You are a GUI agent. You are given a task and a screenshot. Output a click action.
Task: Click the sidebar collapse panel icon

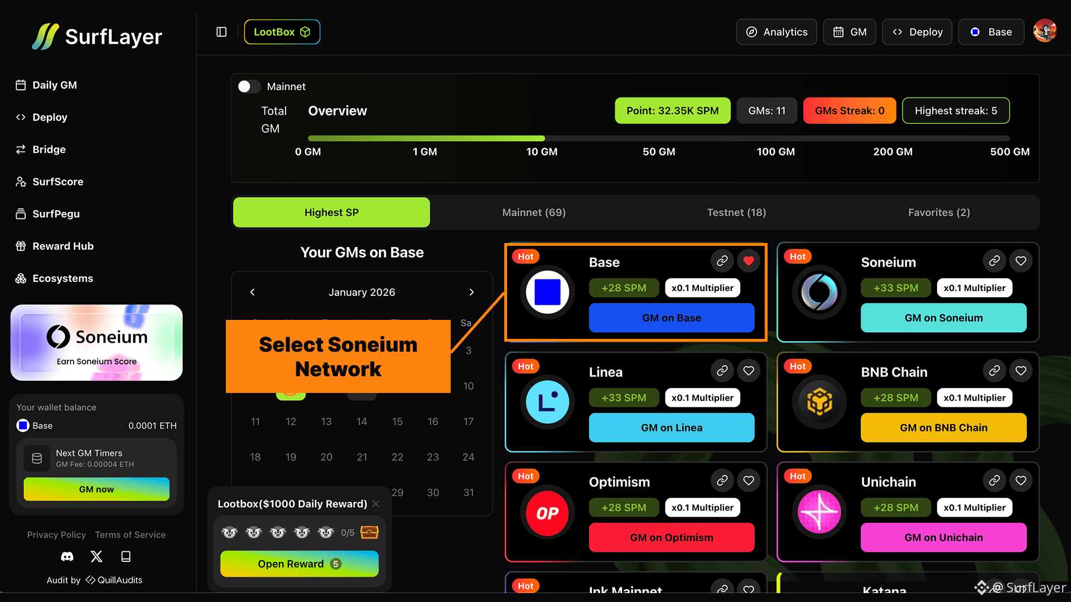(221, 32)
